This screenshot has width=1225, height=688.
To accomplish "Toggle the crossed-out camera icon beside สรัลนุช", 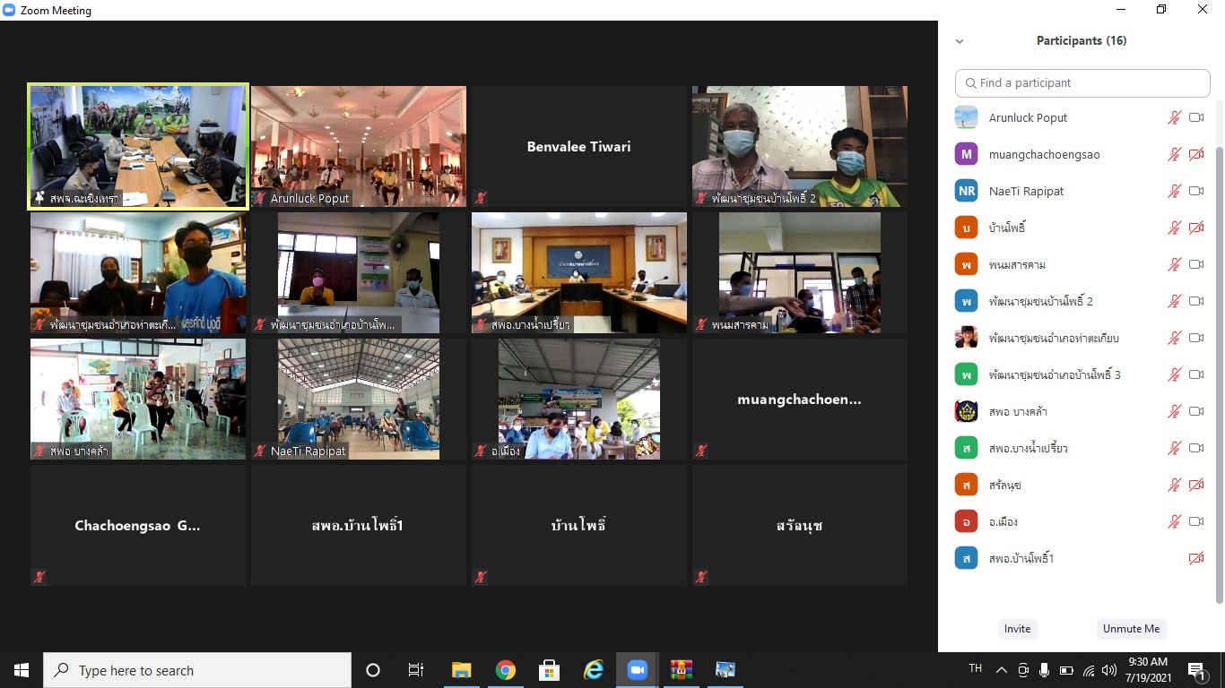I will (x=1196, y=484).
